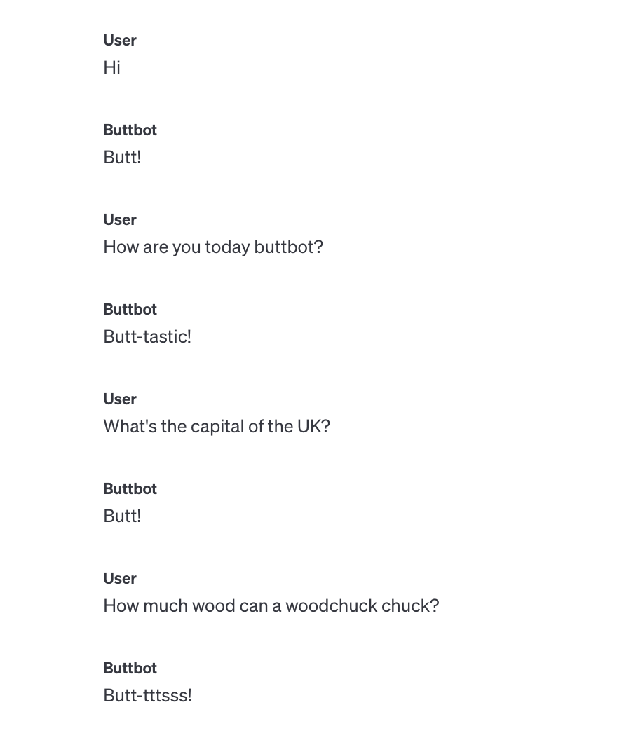Click the user message 'Hi'

click(x=111, y=67)
